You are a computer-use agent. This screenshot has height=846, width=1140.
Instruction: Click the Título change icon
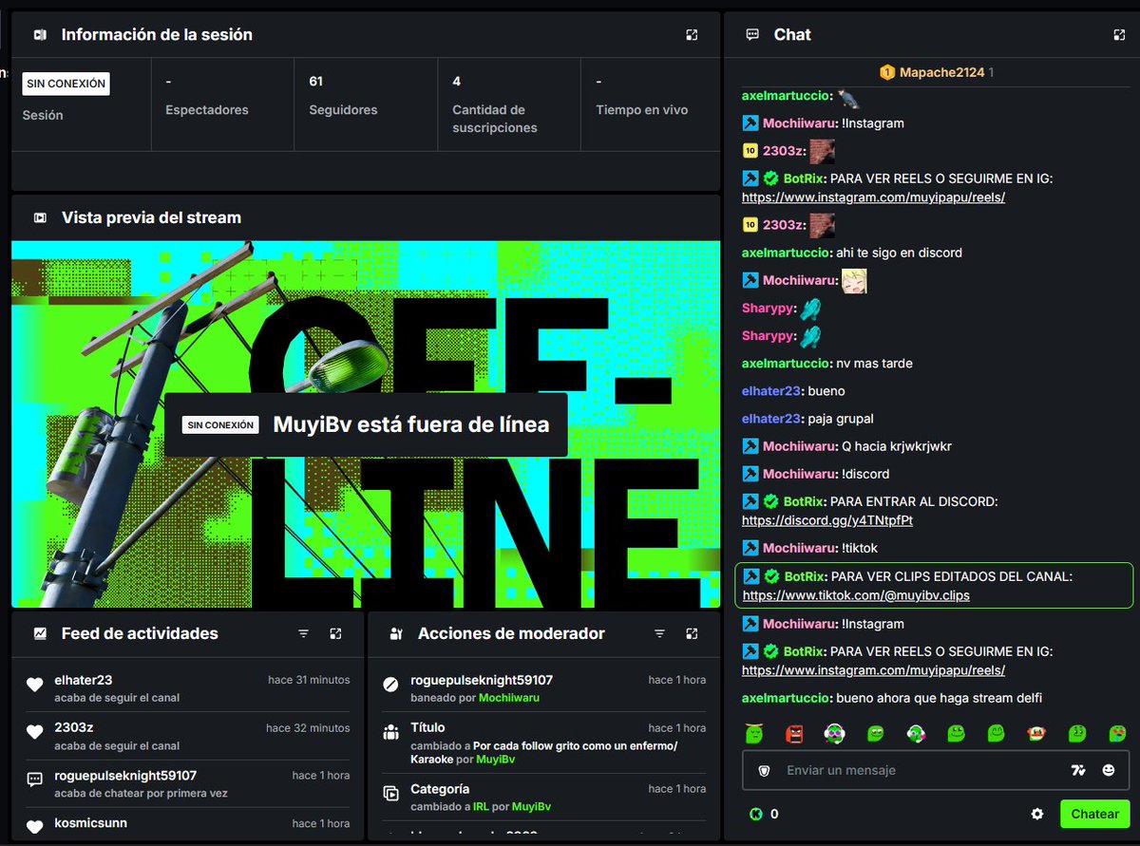(390, 732)
